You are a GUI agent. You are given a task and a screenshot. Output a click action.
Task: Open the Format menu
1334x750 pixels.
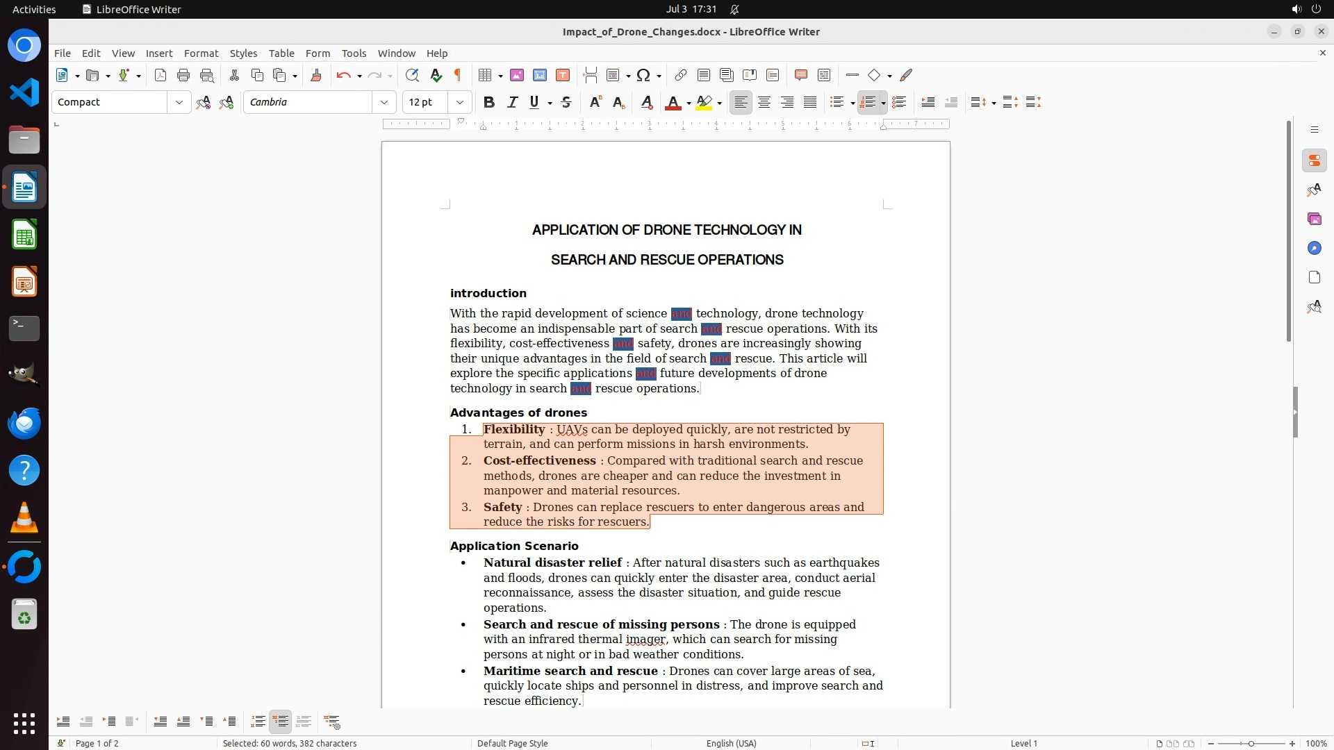[201, 53]
